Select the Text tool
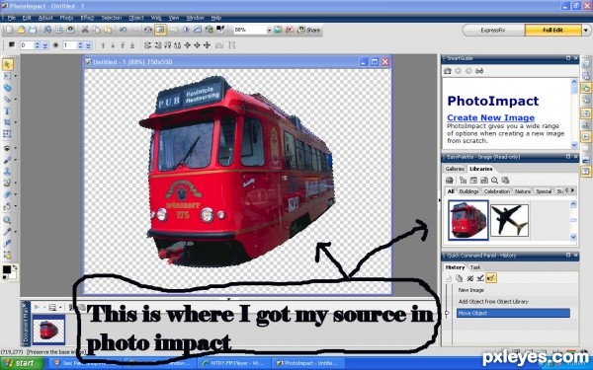Image resolution: width=593 pixels, height=370 pixels. pos(7,111)
